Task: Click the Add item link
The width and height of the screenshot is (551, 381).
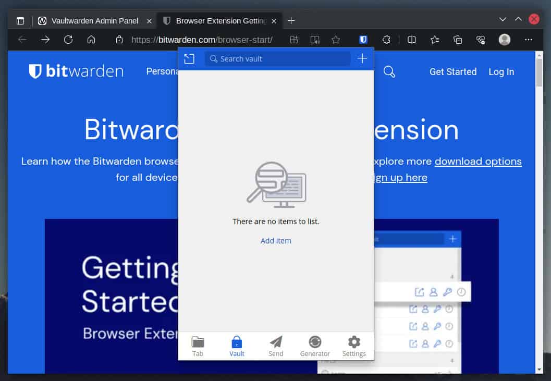Action: (276, 240)
